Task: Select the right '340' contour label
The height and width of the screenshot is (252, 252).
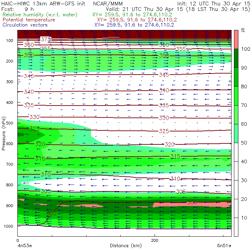Action: (x=164, y=90)
